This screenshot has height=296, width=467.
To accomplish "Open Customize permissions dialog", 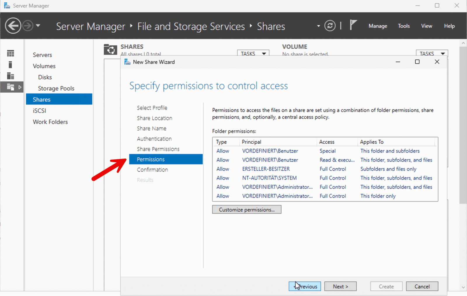I will pos(247,209).
